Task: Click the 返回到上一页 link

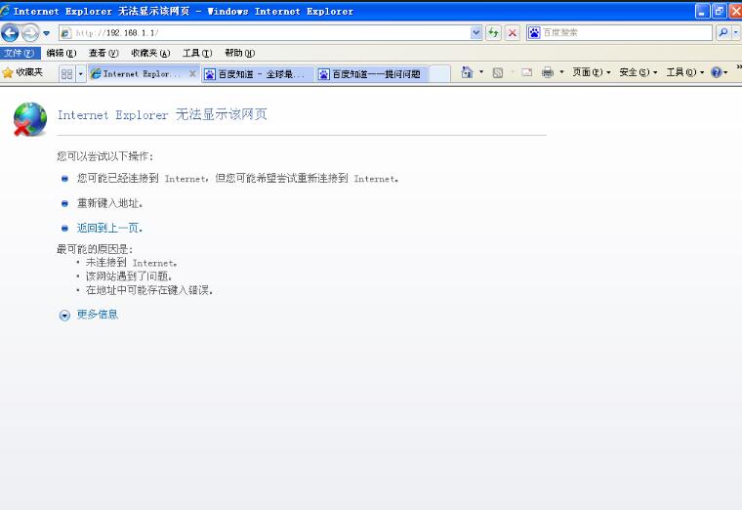Action: click(109, 229)
